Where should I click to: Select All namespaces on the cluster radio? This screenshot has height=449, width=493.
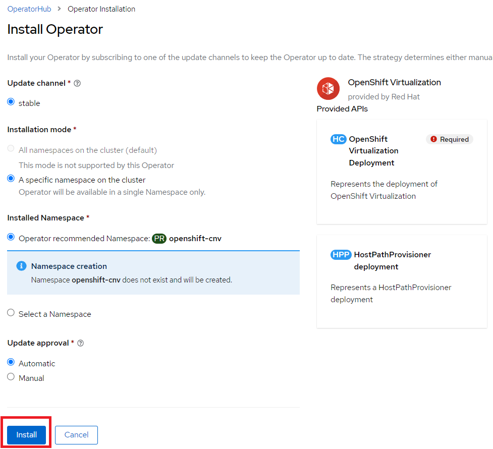coord(11,148)
